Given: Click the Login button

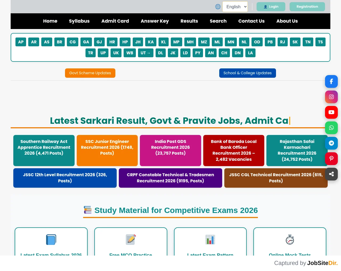Looking at the screenshot, I should (x=271, y=7).
